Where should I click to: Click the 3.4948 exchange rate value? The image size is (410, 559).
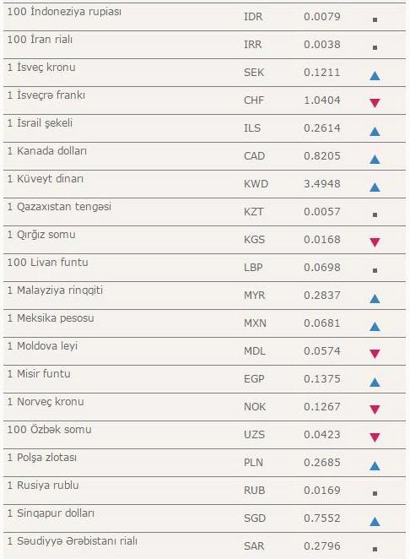(x=322, y=184)
